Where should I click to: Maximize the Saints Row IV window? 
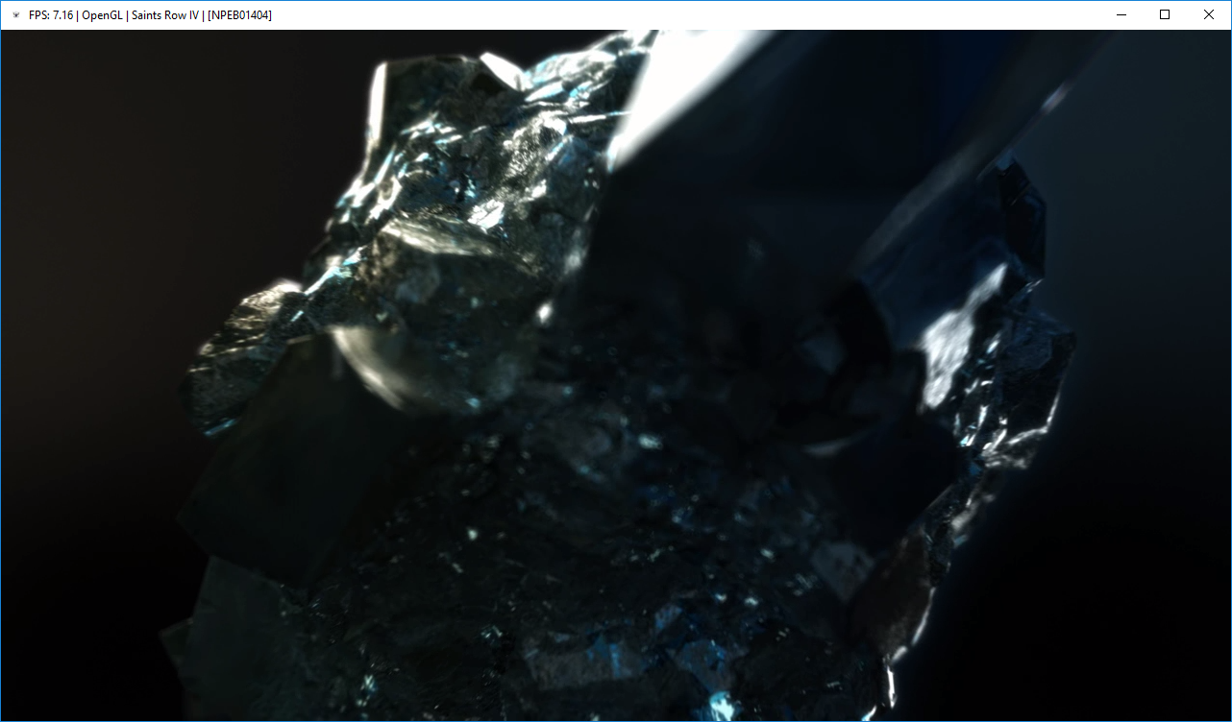click(x=1165, y=14)
